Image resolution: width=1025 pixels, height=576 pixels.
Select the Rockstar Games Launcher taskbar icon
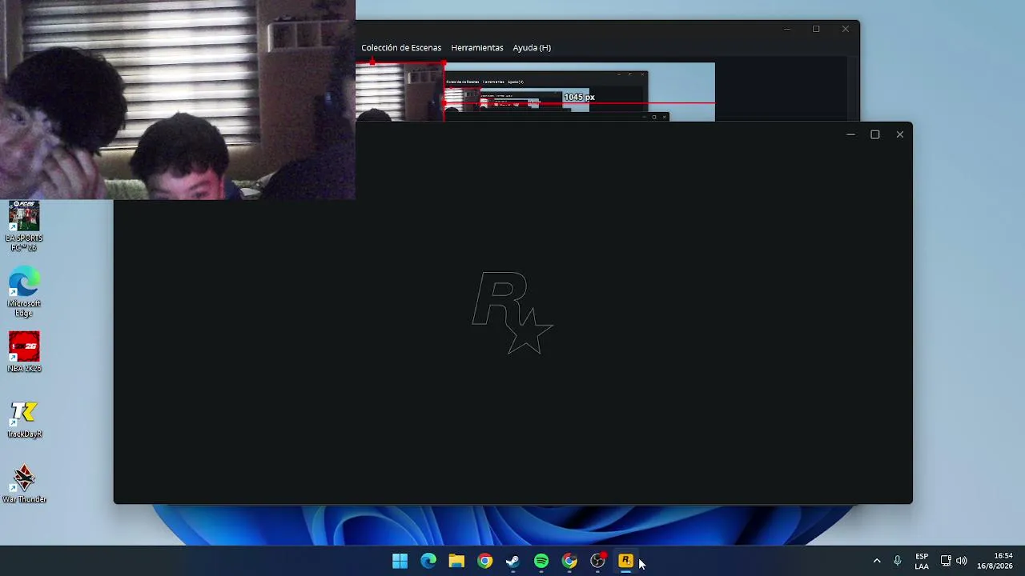click(625, 561)
